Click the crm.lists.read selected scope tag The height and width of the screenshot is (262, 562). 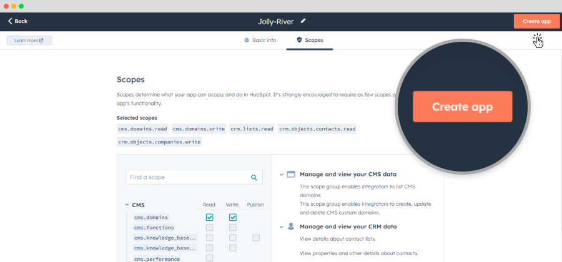(x=252, y=129)
